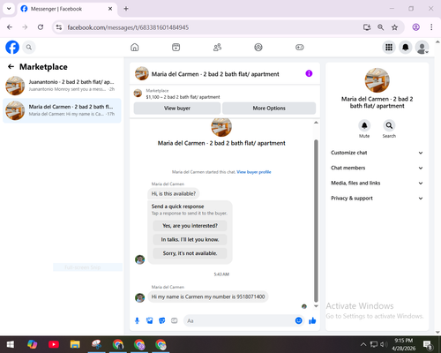Open the emoji picker in message box
This screenshot has height=353, width=441.
coord(298,320)
